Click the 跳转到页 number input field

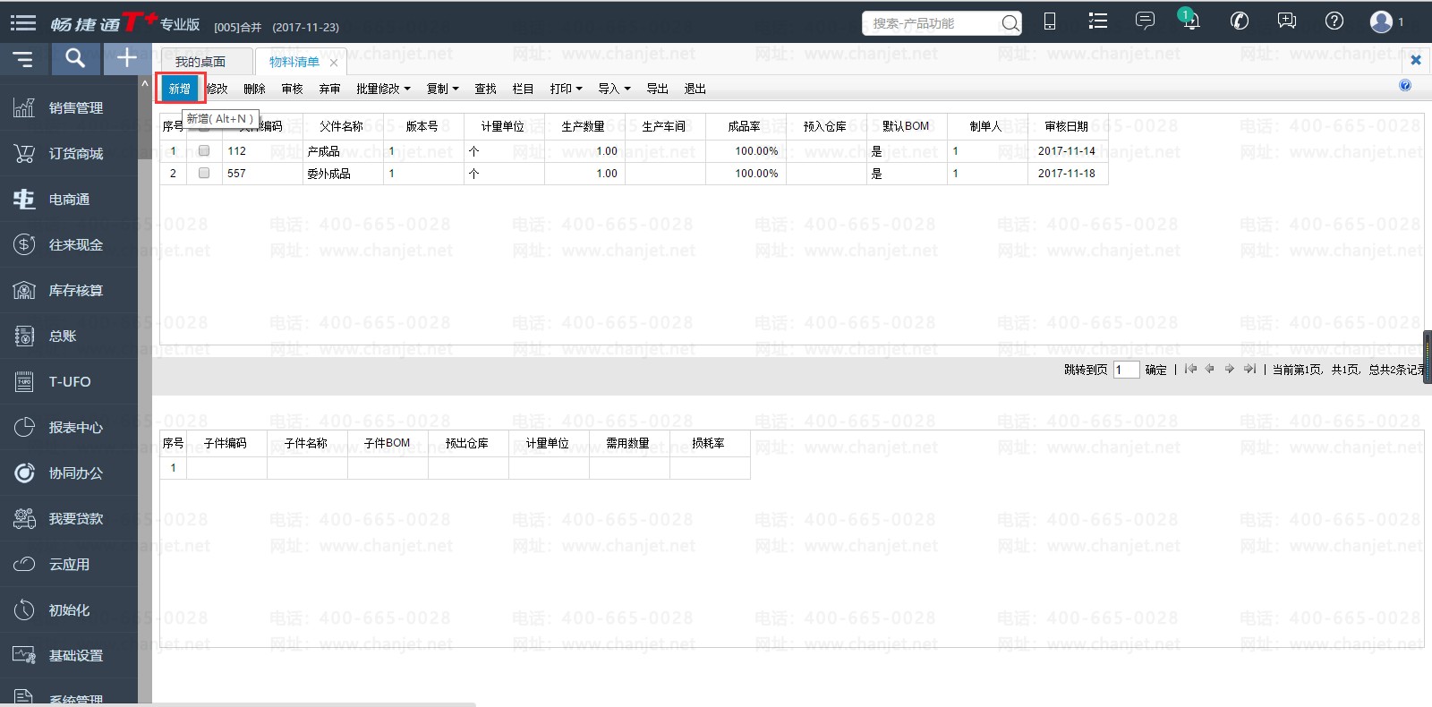[1126, 370]
